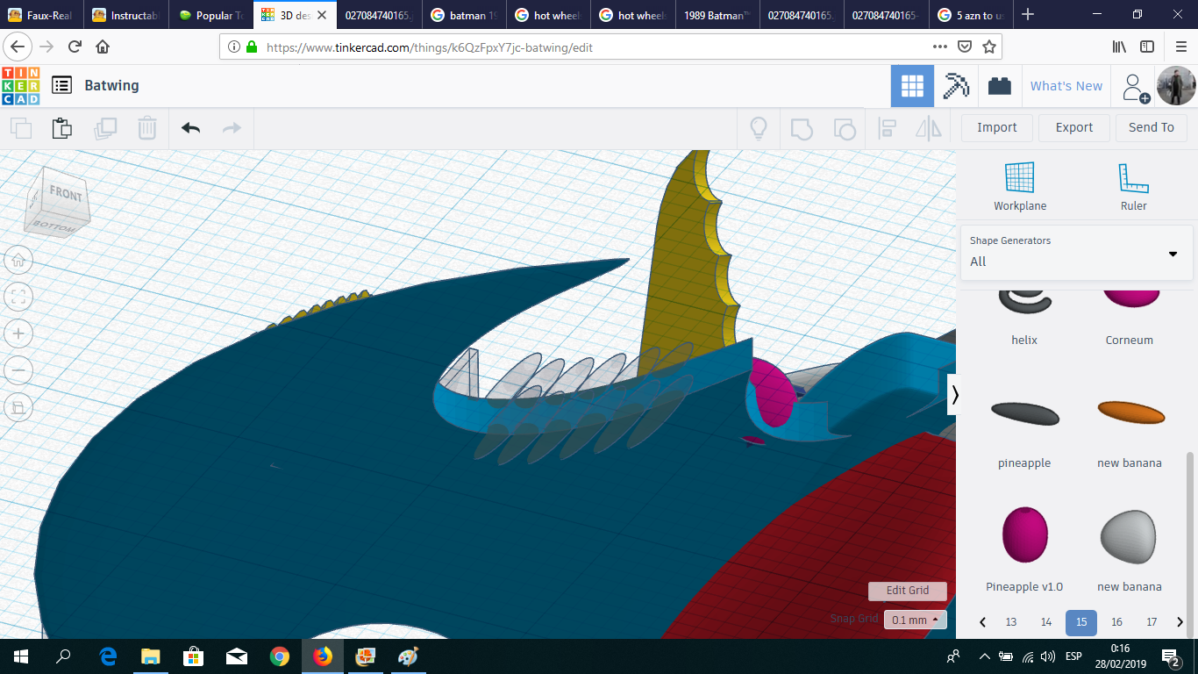The height and width of the screenshot is (674, 1198).
Task: Zoom in with the plus button
Action: coord(18,333)
